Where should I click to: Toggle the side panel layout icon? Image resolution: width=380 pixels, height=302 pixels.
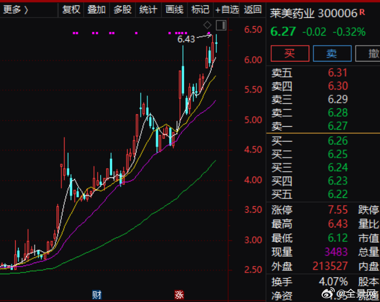click(221, 25)
